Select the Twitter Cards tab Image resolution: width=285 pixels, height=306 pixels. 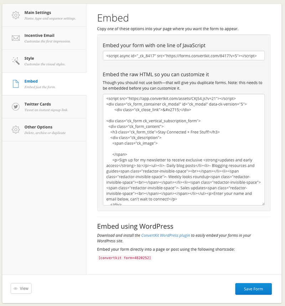tap(44, 107)
